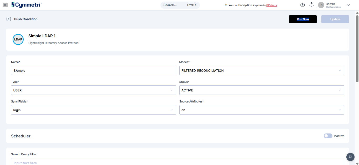Follow the 62 days subscription link
This screenshot has width=359, height=165.
tap(271, 5)
